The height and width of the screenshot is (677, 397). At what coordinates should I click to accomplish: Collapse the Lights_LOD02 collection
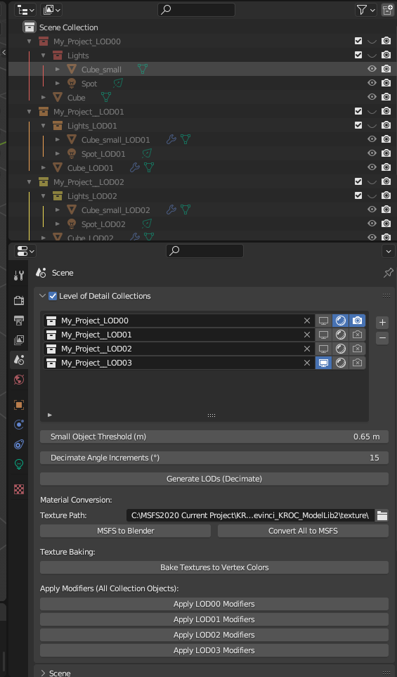click(43, 196)
